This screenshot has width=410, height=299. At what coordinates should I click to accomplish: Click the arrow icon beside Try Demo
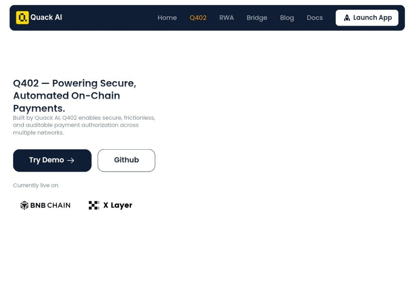click(71, 161)
